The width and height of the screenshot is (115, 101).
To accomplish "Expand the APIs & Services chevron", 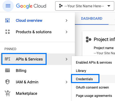I will tap(67, 59).
